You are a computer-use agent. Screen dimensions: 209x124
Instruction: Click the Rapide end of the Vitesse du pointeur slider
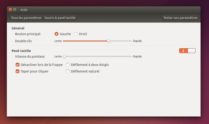(131, 56)
